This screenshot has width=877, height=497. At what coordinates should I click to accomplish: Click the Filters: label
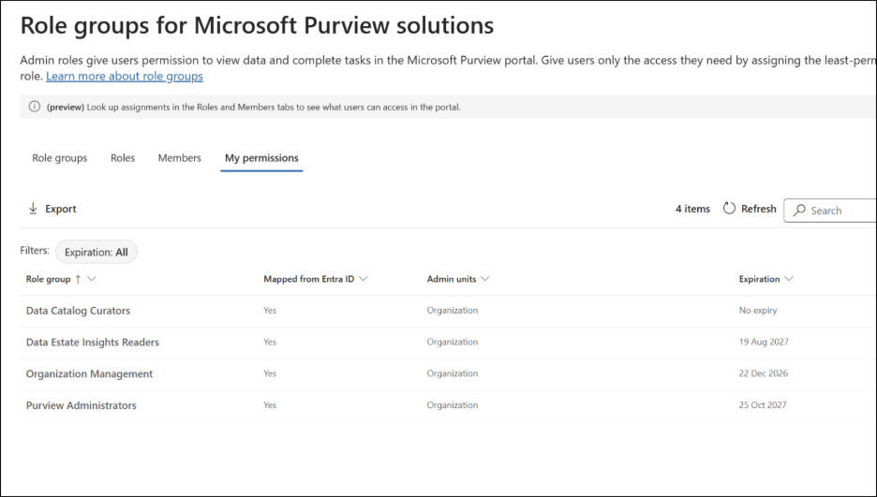[x=35, y=250]
